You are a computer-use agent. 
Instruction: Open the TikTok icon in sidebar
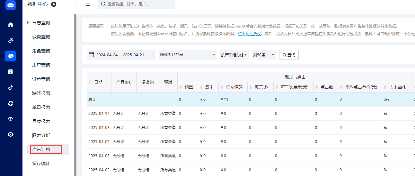[x=11, y=87]
